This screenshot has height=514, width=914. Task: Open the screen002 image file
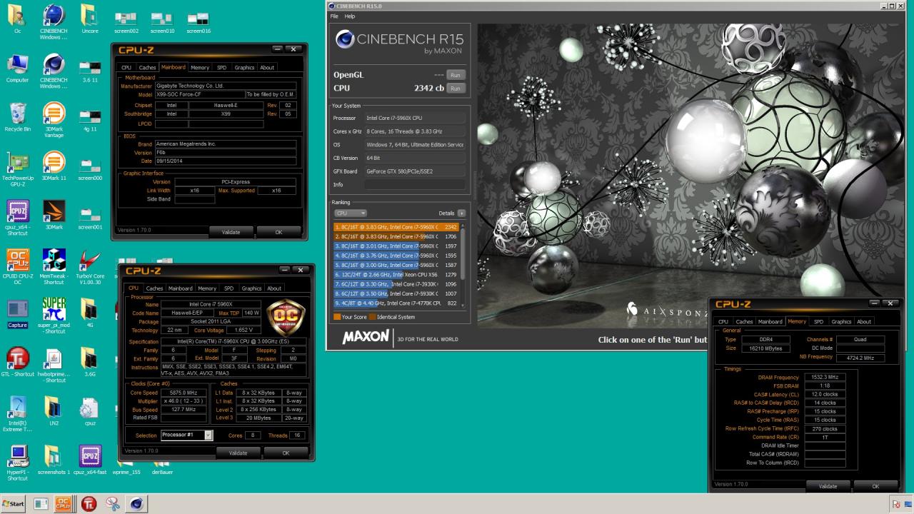(x=126, y=23)
